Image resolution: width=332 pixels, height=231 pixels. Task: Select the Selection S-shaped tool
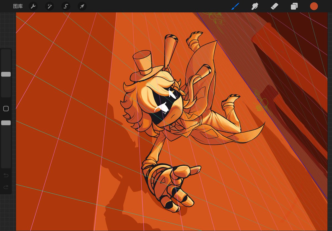(66, 6)
